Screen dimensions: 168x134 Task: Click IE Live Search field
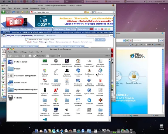click(x=146, y=40)
